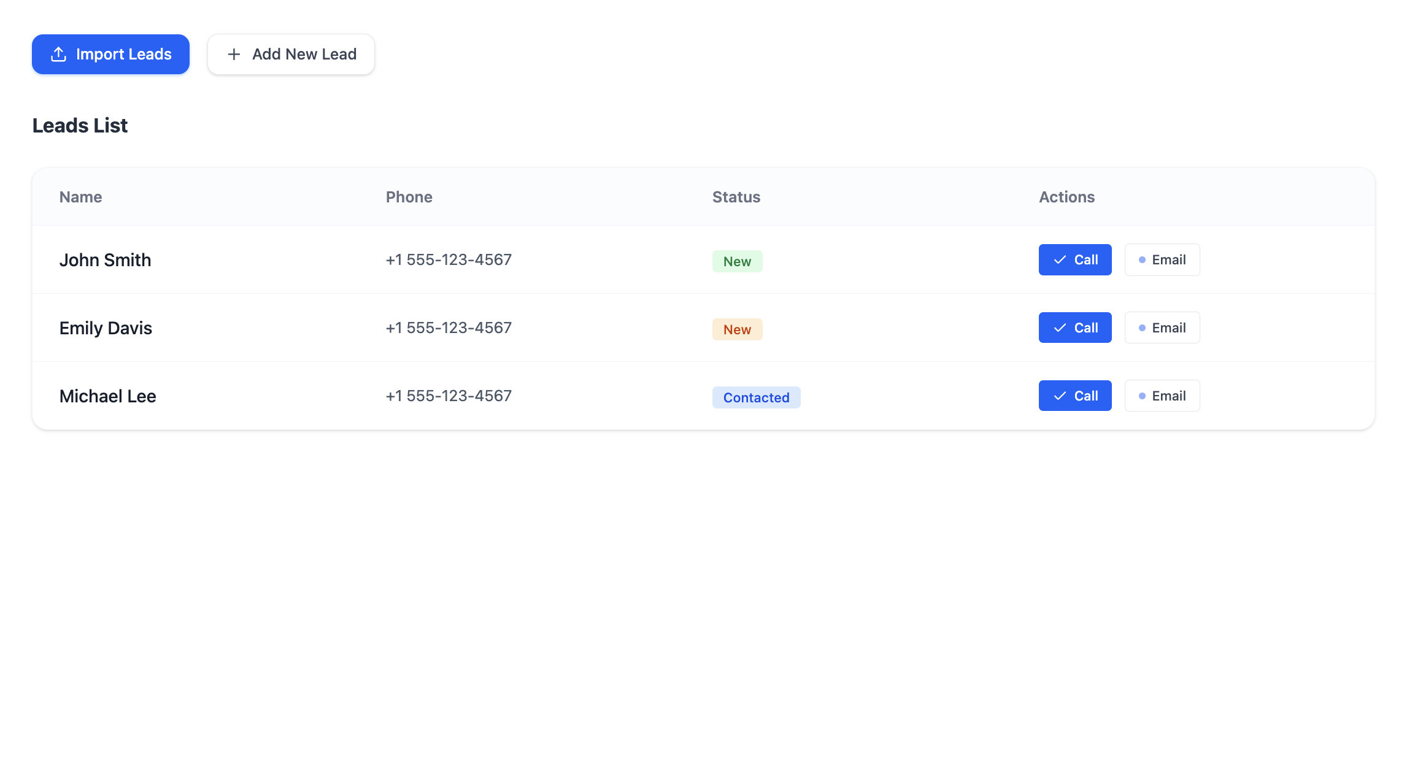
Task: Click the Status column header
Action: pos(736,197)
